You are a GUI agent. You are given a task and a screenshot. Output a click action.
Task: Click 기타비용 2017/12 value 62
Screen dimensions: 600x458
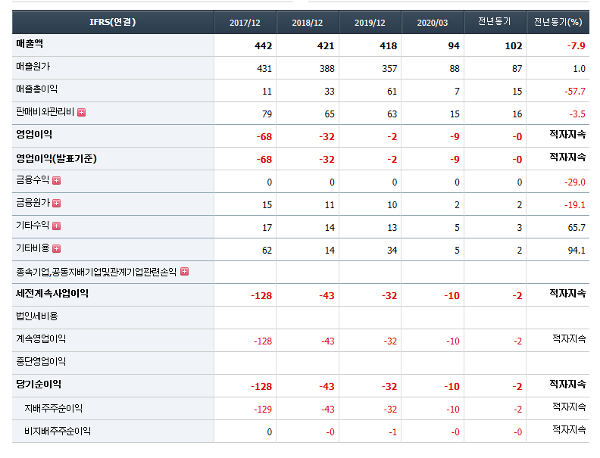[267, 251]
